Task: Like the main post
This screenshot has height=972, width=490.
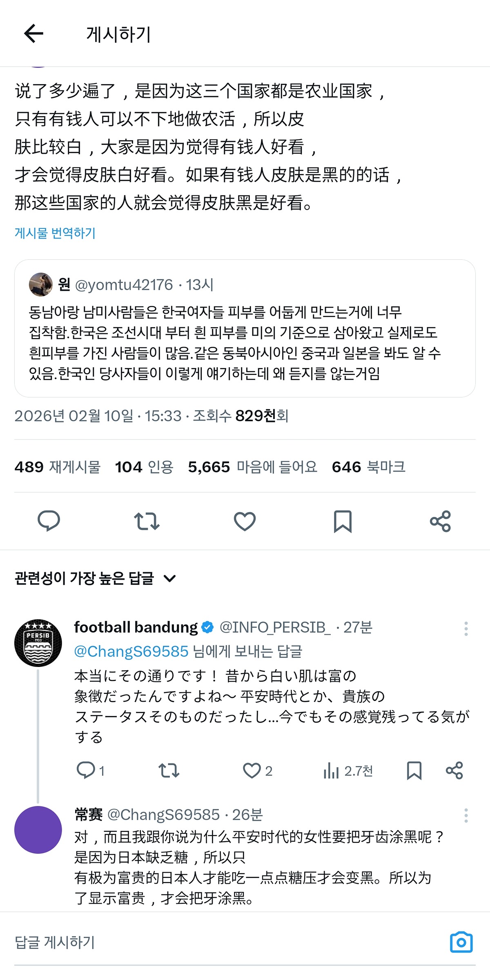Action: coord(245,521)
